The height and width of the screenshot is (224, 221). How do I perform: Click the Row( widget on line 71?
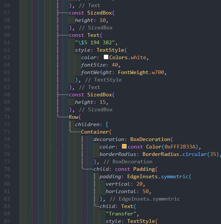tap(75, 117)
